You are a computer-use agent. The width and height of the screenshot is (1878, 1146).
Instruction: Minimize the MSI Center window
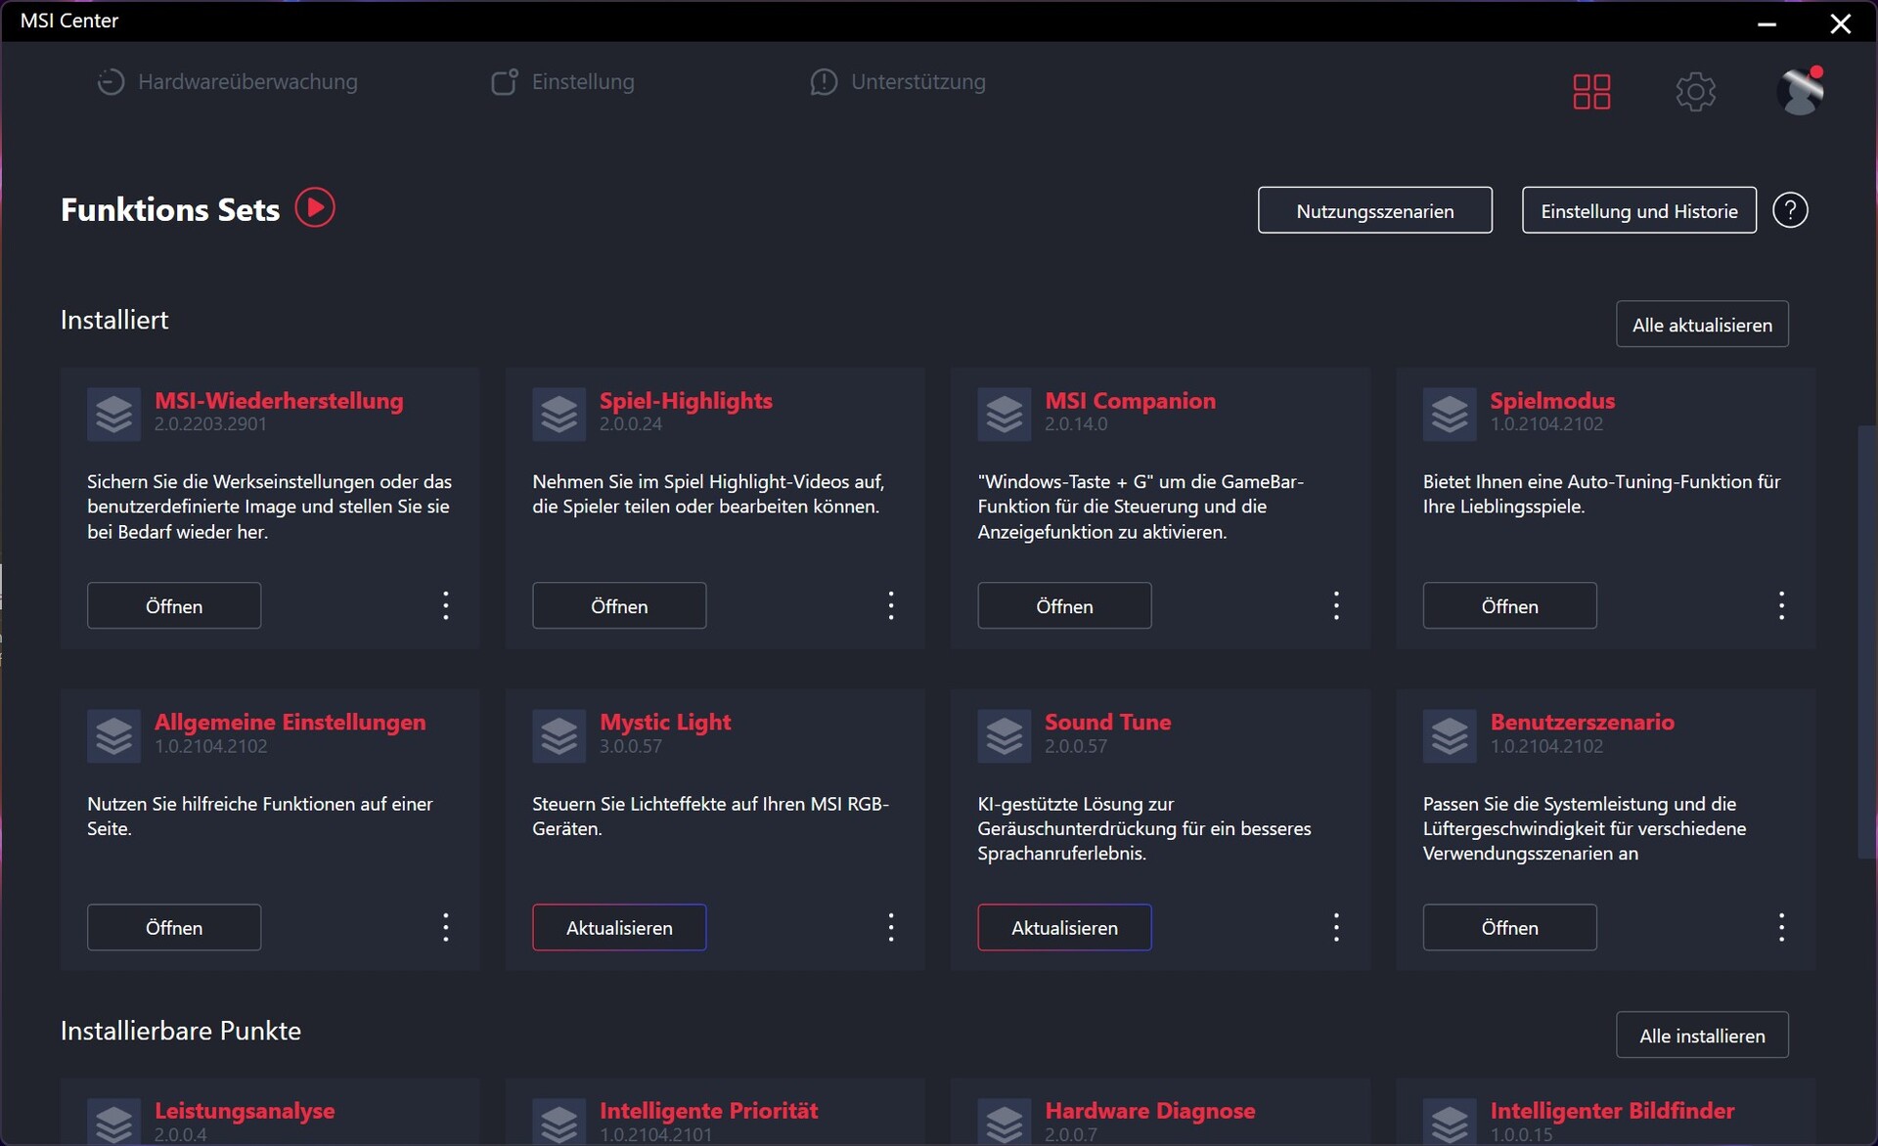pos(1766,22)
